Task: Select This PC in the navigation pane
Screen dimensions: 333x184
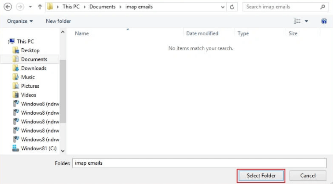Action: tap(25, 41)
